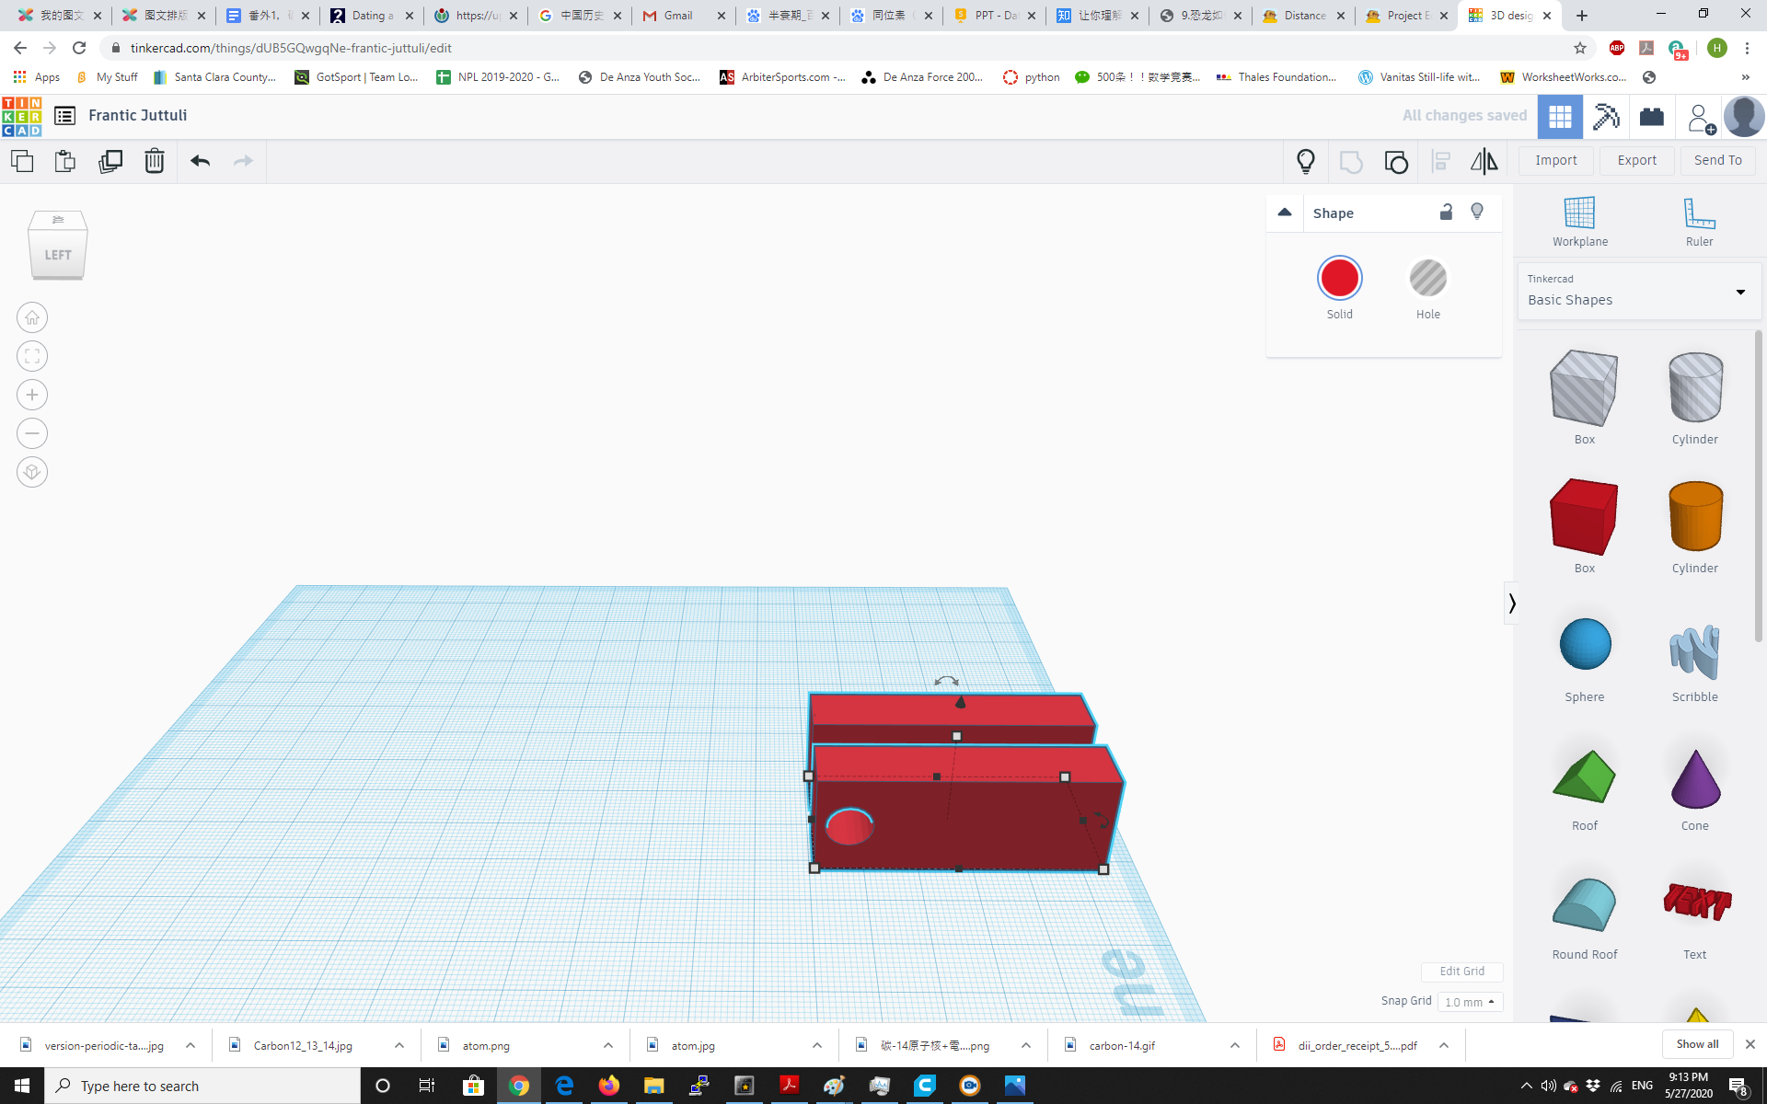Image resolution: width=1767 pixels, height=1104 pixels.
Task: Click the Group shapes icon
Action: 1351,162
